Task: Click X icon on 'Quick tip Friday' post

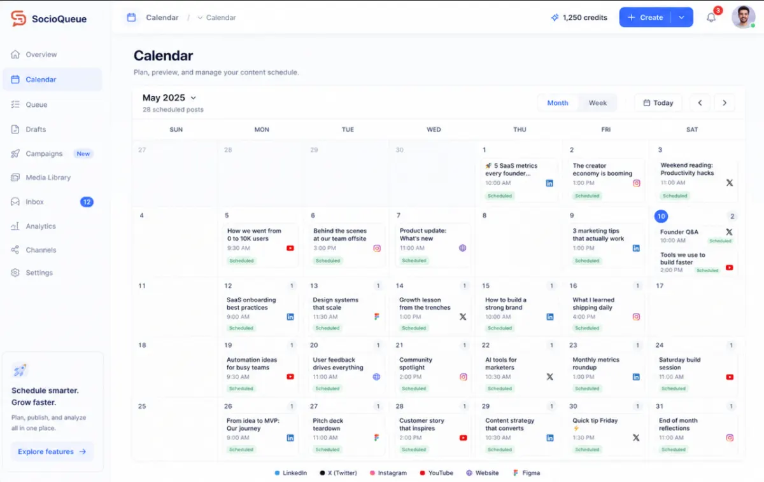Action: [636, 437]
